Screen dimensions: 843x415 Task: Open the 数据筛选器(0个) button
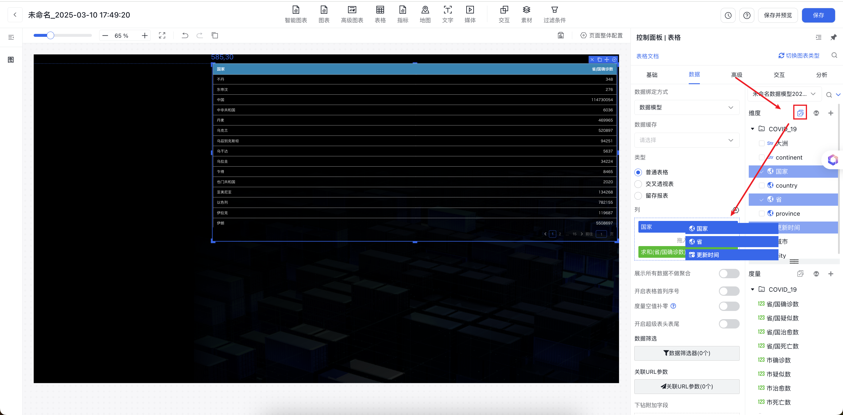point(687,353)
